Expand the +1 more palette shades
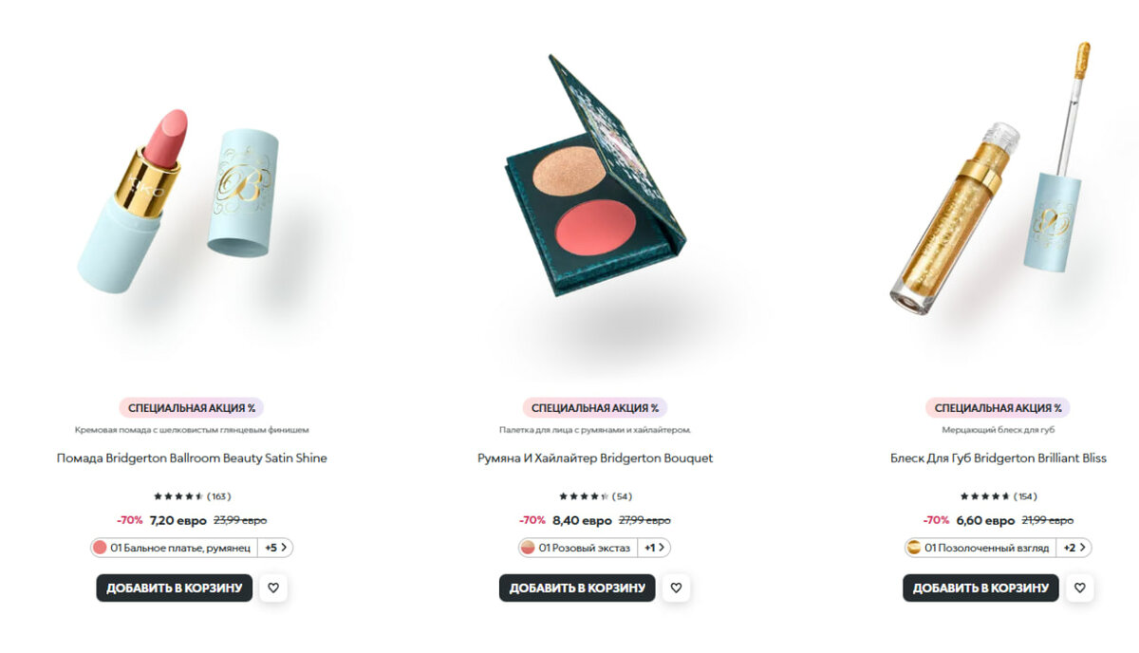The height and width of the screenshot is (653, 1139). pos(654,548)
